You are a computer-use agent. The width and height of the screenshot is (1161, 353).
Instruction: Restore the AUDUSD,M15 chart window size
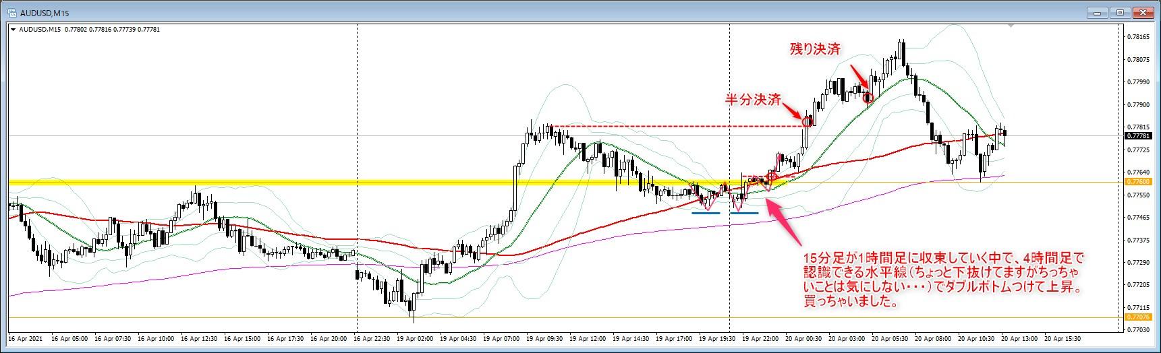pos(1121,12)
